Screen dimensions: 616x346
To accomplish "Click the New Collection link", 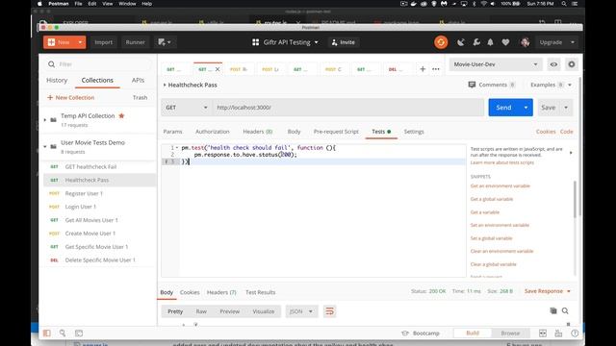I will point(70,97).
